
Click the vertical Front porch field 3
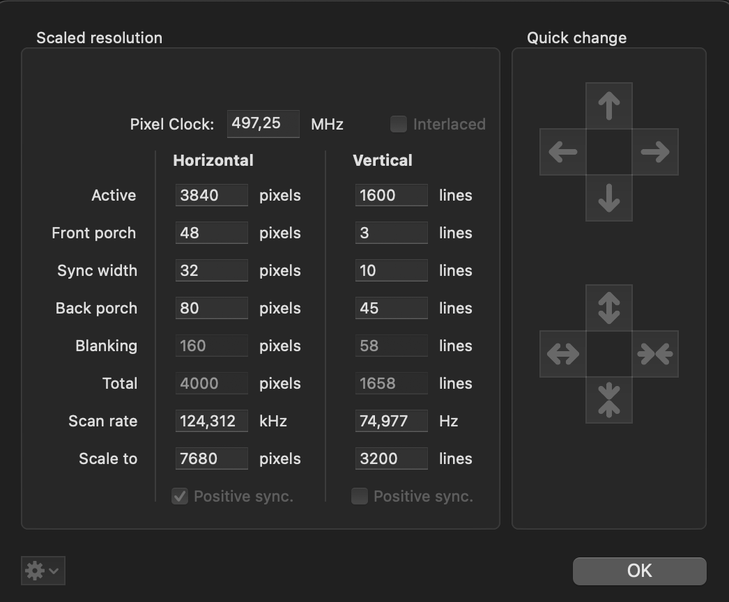392,233
